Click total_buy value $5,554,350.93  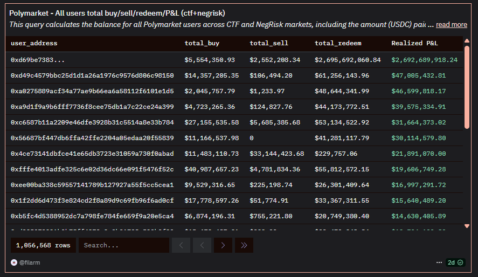210,60
